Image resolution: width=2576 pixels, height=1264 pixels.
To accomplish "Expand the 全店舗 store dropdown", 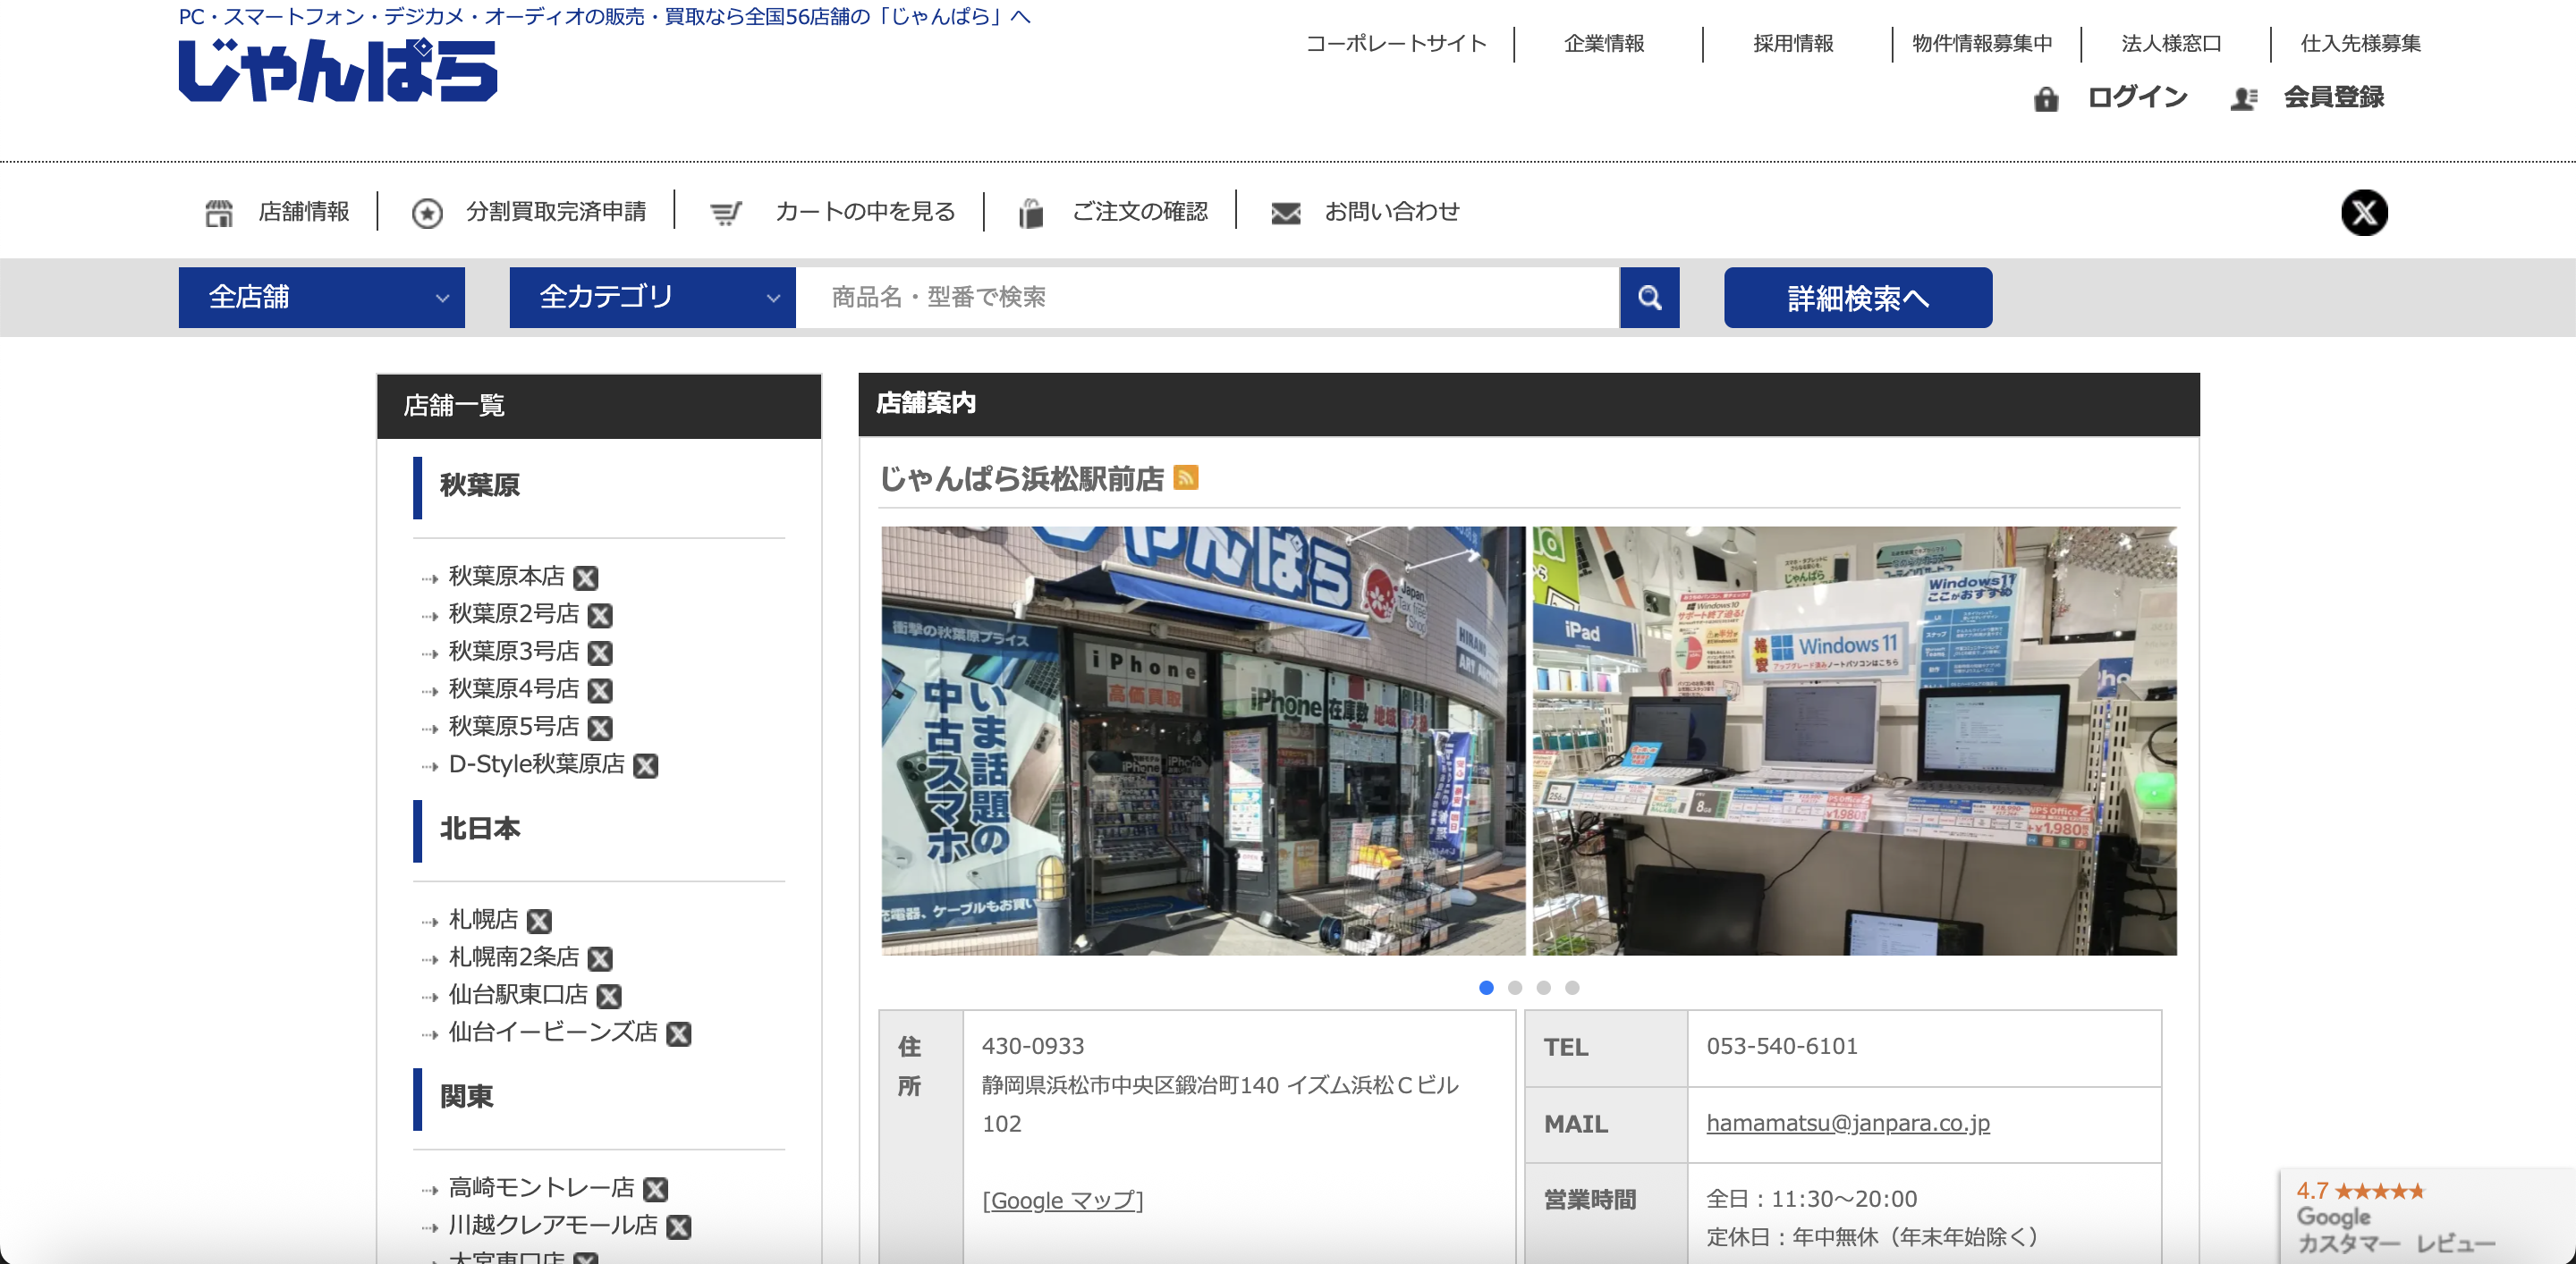I will (x=321, y=297).
